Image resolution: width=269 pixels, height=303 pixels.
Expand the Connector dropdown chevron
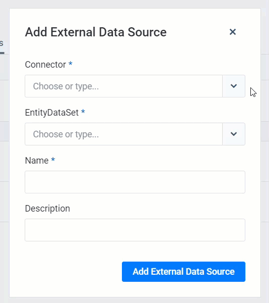click(234, 86)
